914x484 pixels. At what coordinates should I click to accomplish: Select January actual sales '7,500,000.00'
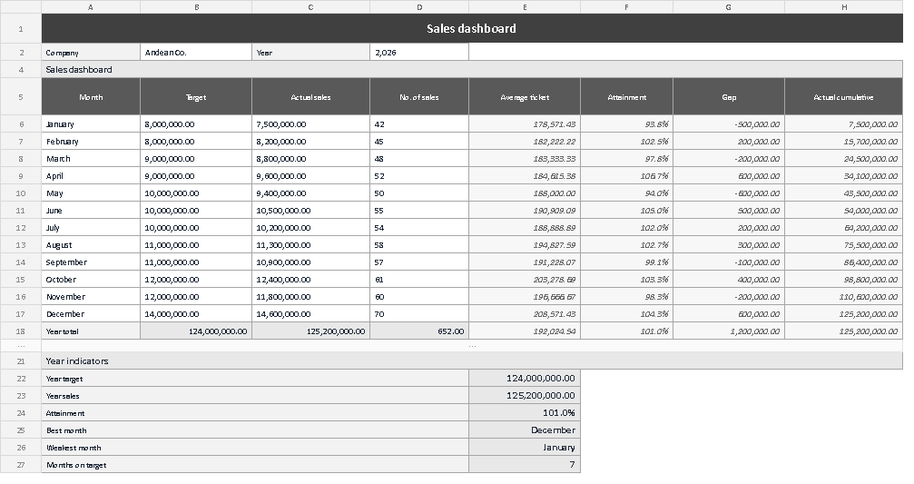click(310, 124)
